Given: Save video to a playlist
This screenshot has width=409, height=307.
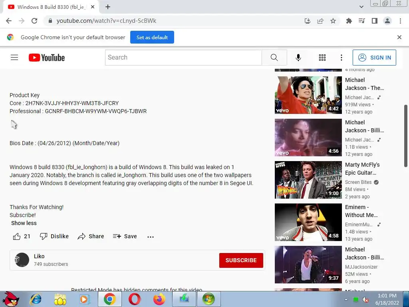Looking at the screenshot, I should click(125, 236).
